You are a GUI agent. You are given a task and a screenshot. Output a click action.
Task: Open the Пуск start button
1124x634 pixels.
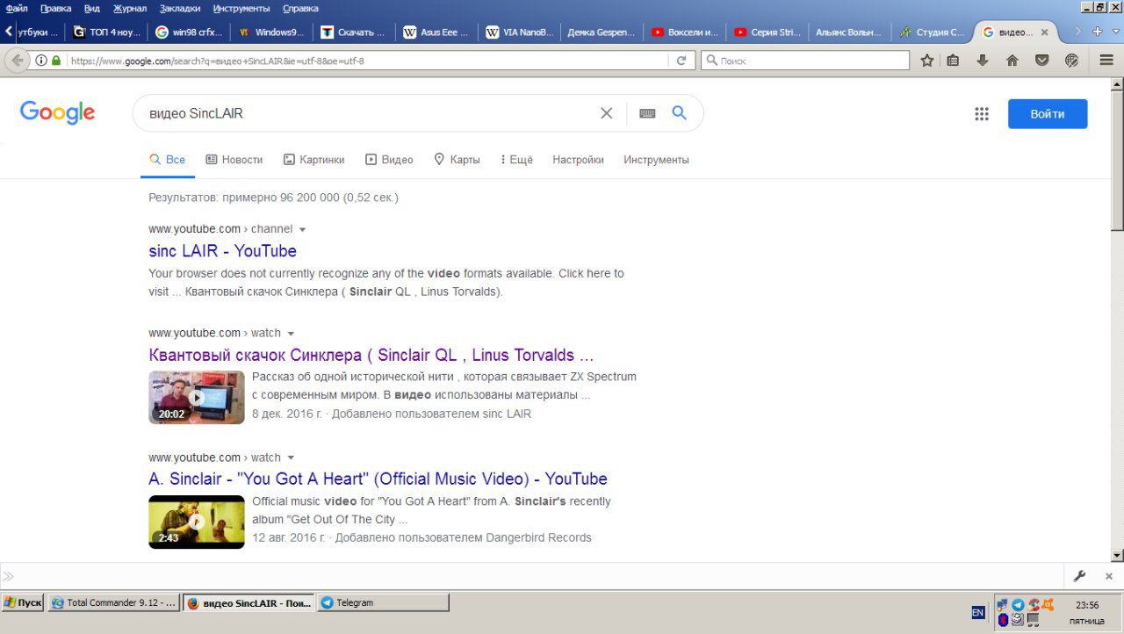pyautogui.click(x=23, y=602)
